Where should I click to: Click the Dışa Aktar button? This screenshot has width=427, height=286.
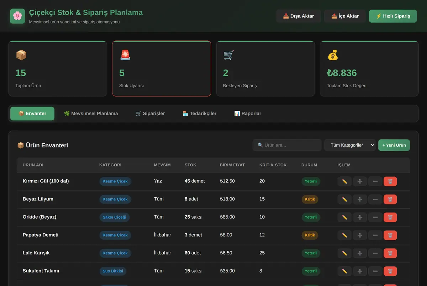[299, 16]
